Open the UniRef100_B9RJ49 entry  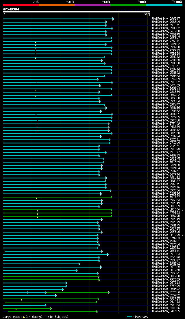click(166, 219)
